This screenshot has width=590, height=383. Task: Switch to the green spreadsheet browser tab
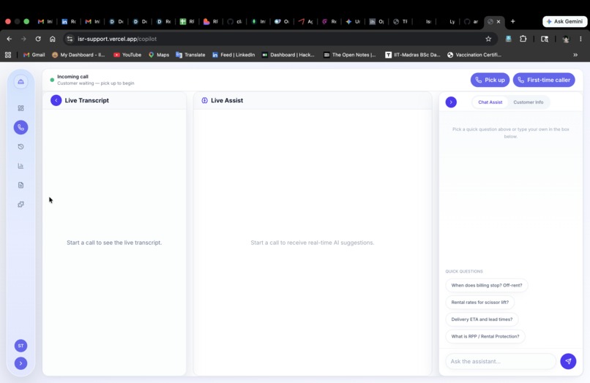click(187, 21)
